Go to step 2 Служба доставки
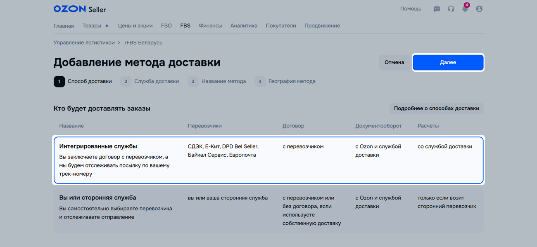This screenshot has height=247, width=537. point(150,82)
